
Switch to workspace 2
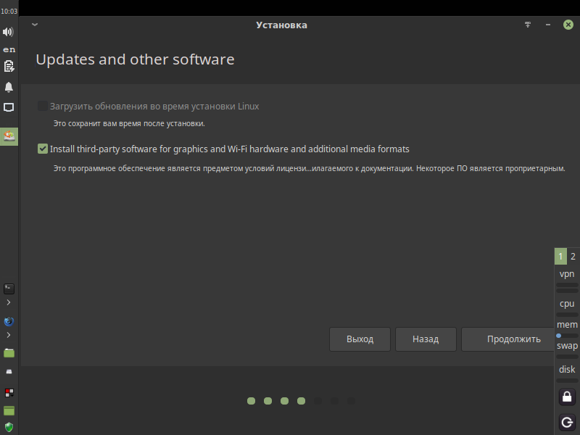pyautogui.click(x=573, y=257)
